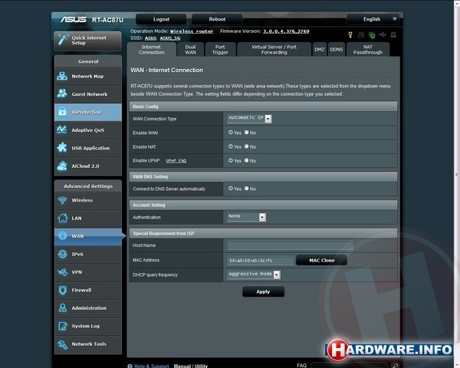Click the Logout button
Image resolution: width=460 pixels, height=368 pixels.
(x=161, y=19)
